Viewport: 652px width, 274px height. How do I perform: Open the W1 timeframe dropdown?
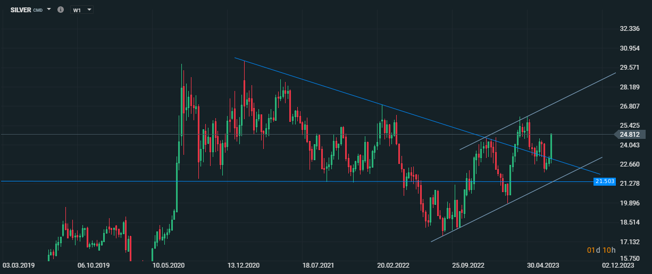coord(81,10)
